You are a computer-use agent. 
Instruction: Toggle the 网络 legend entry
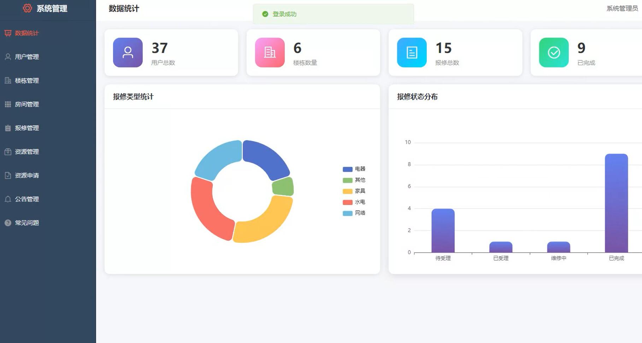point(354,213)
